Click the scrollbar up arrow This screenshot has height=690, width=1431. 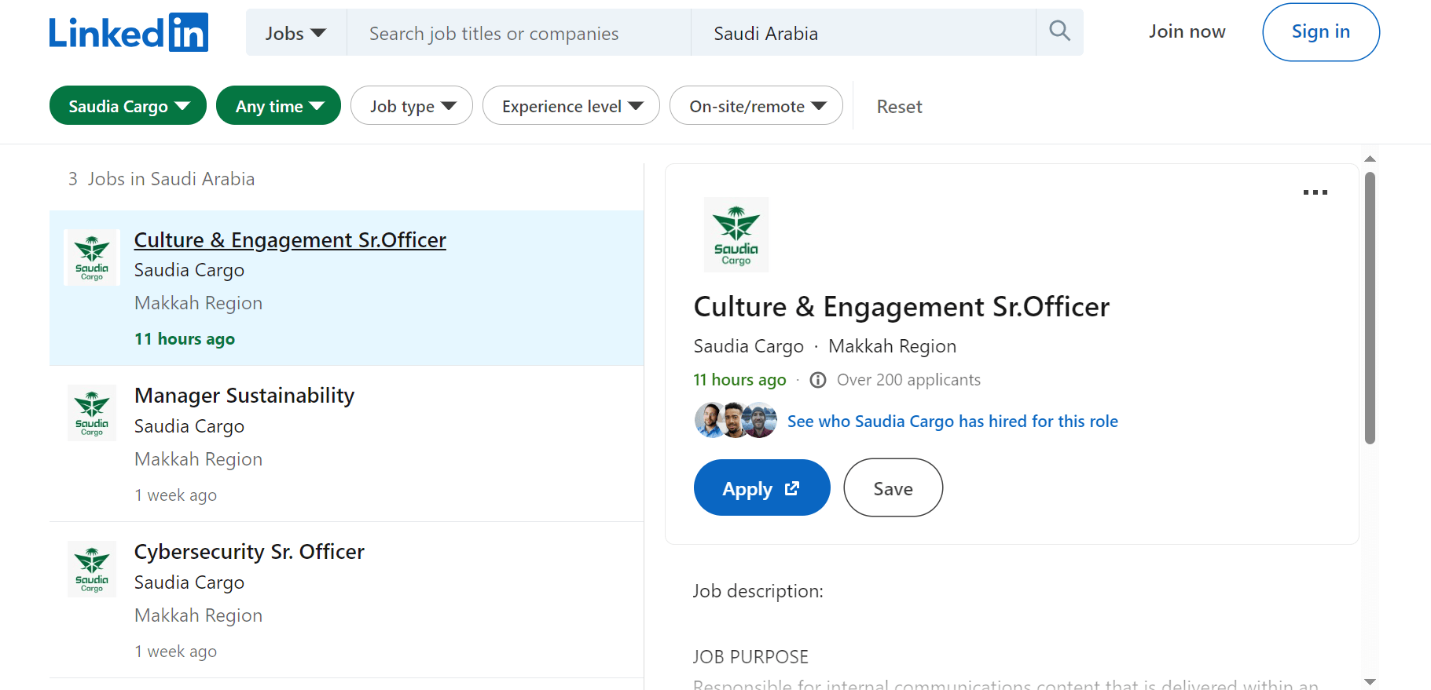1370,159
